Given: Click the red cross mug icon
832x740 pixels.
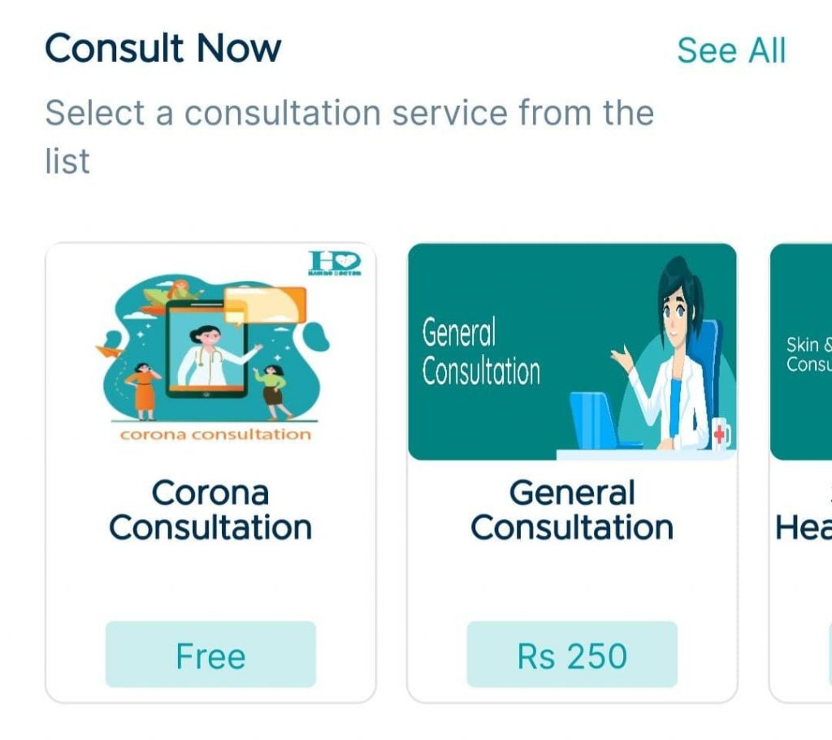Looking at the screenshot, I should click(x=721, y=434).
